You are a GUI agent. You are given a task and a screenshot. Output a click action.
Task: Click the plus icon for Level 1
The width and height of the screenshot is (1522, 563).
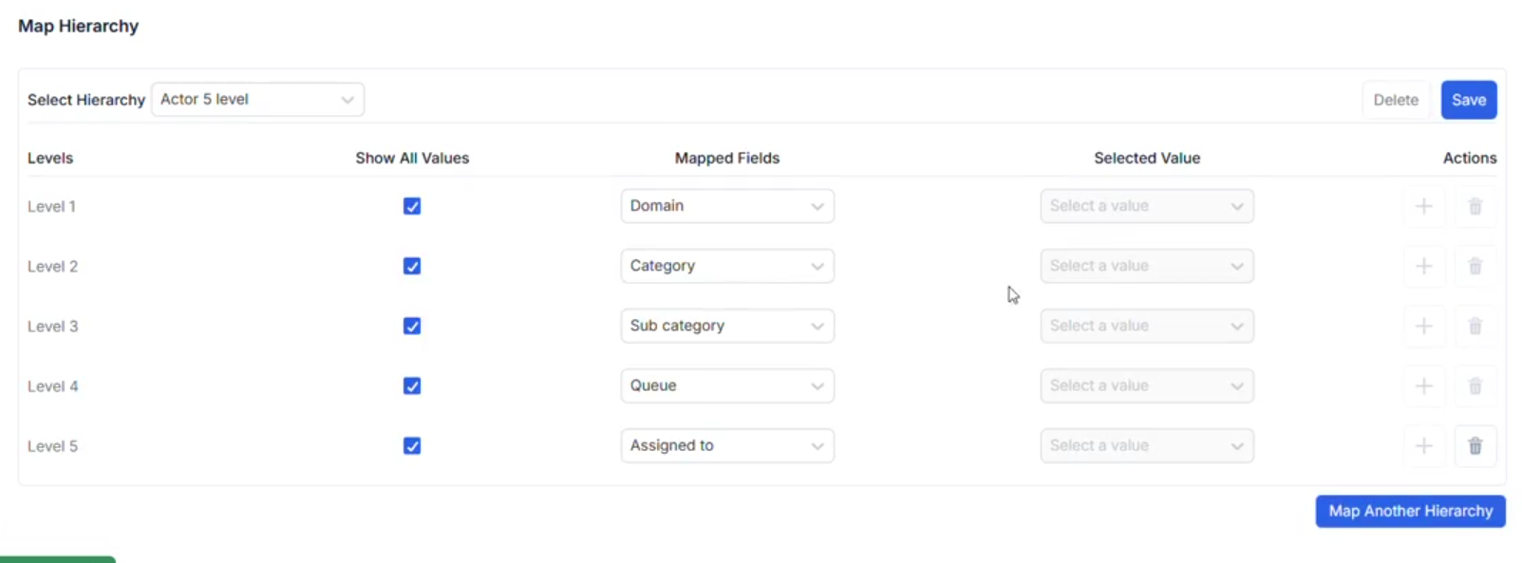click(1423, 206)
